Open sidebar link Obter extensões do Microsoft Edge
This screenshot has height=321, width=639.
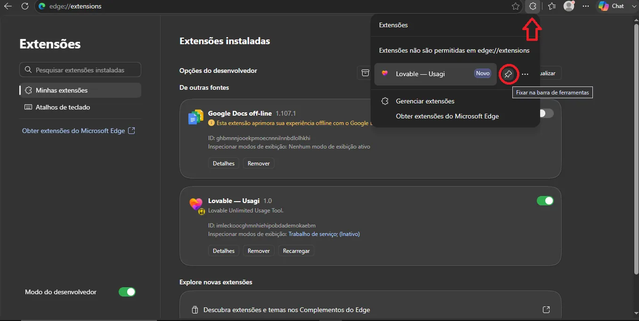coord(79,131)
